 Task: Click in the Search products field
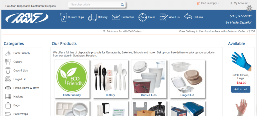[95, 5]
